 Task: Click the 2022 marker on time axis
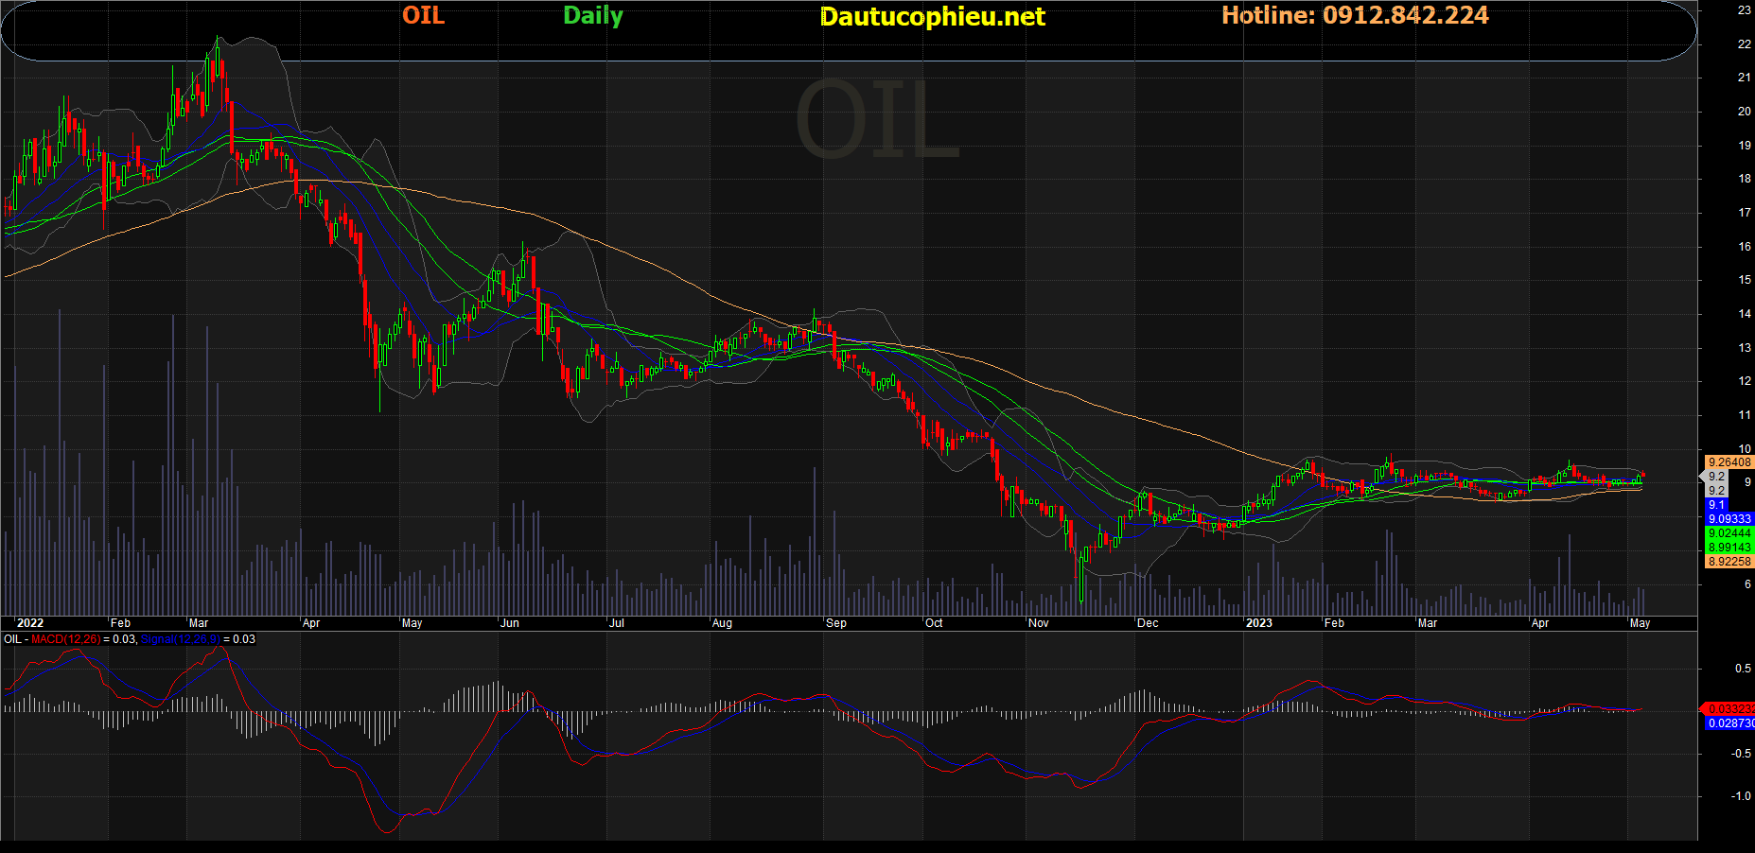30,623
